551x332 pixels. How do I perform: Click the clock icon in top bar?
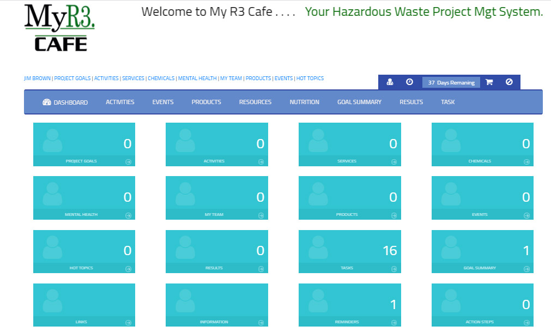pyautogui.click(x=409, y=82)
